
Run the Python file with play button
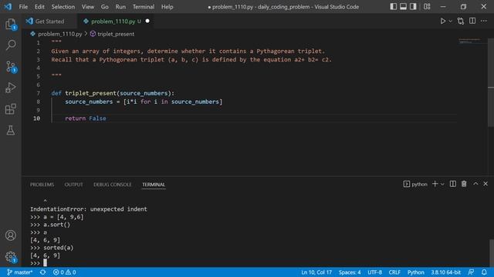[x=442, y=21]
